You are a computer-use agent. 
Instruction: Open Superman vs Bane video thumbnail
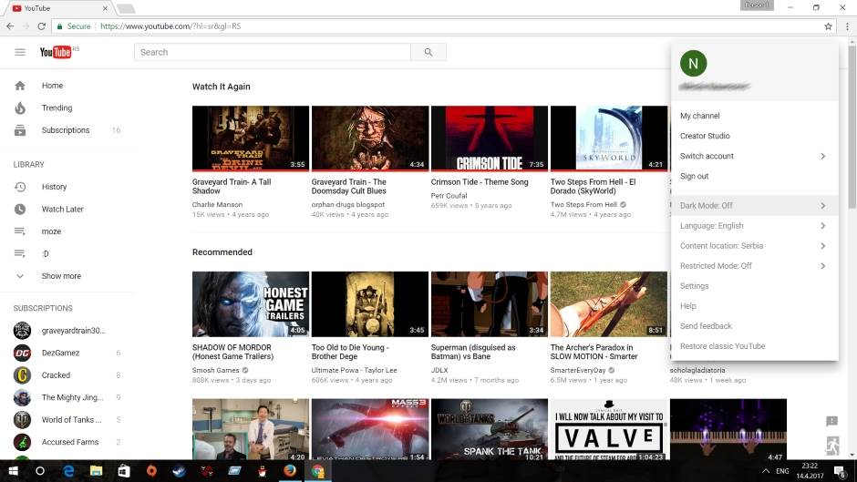point(490,303)
